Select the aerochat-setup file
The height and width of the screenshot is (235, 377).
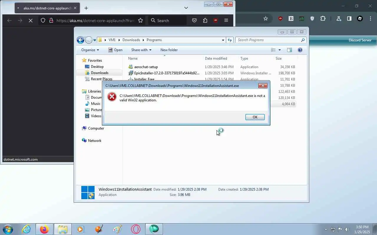click(146, 67)
